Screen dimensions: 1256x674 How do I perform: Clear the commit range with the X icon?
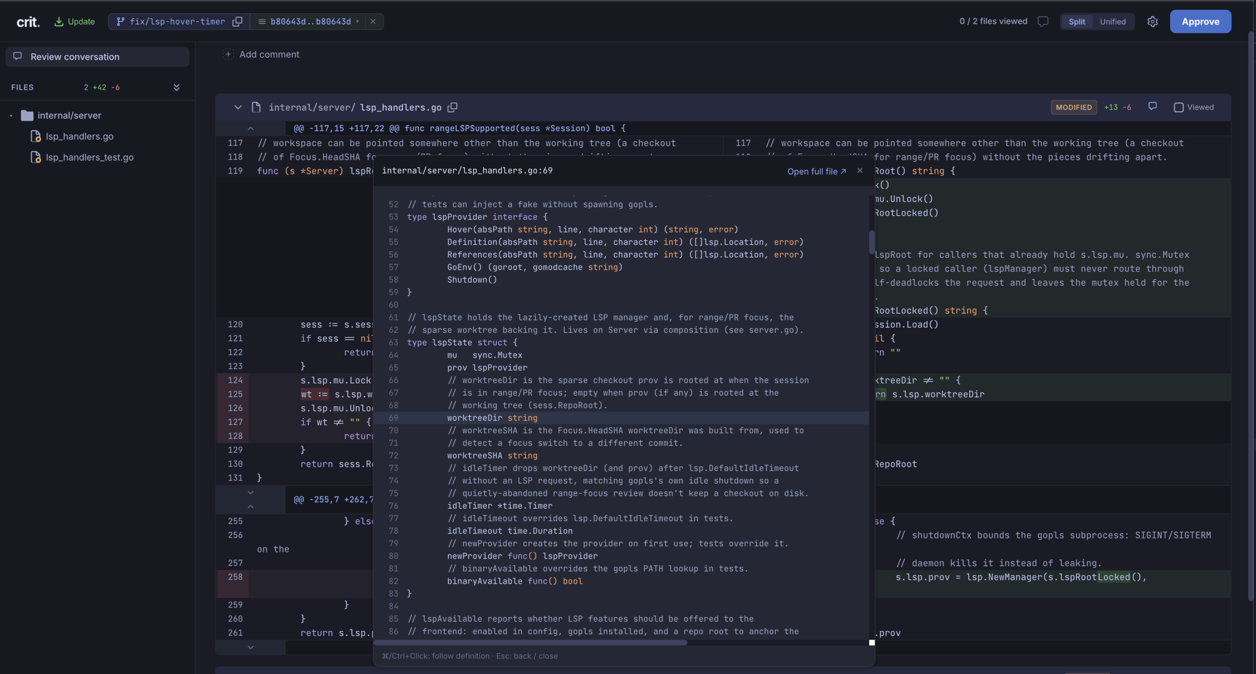tap(373, 21)
